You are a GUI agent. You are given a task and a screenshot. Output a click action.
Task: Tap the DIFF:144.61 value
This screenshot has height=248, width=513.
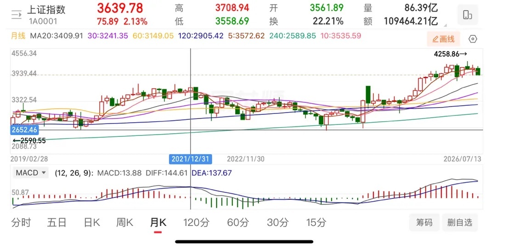[x=167, y=173]
